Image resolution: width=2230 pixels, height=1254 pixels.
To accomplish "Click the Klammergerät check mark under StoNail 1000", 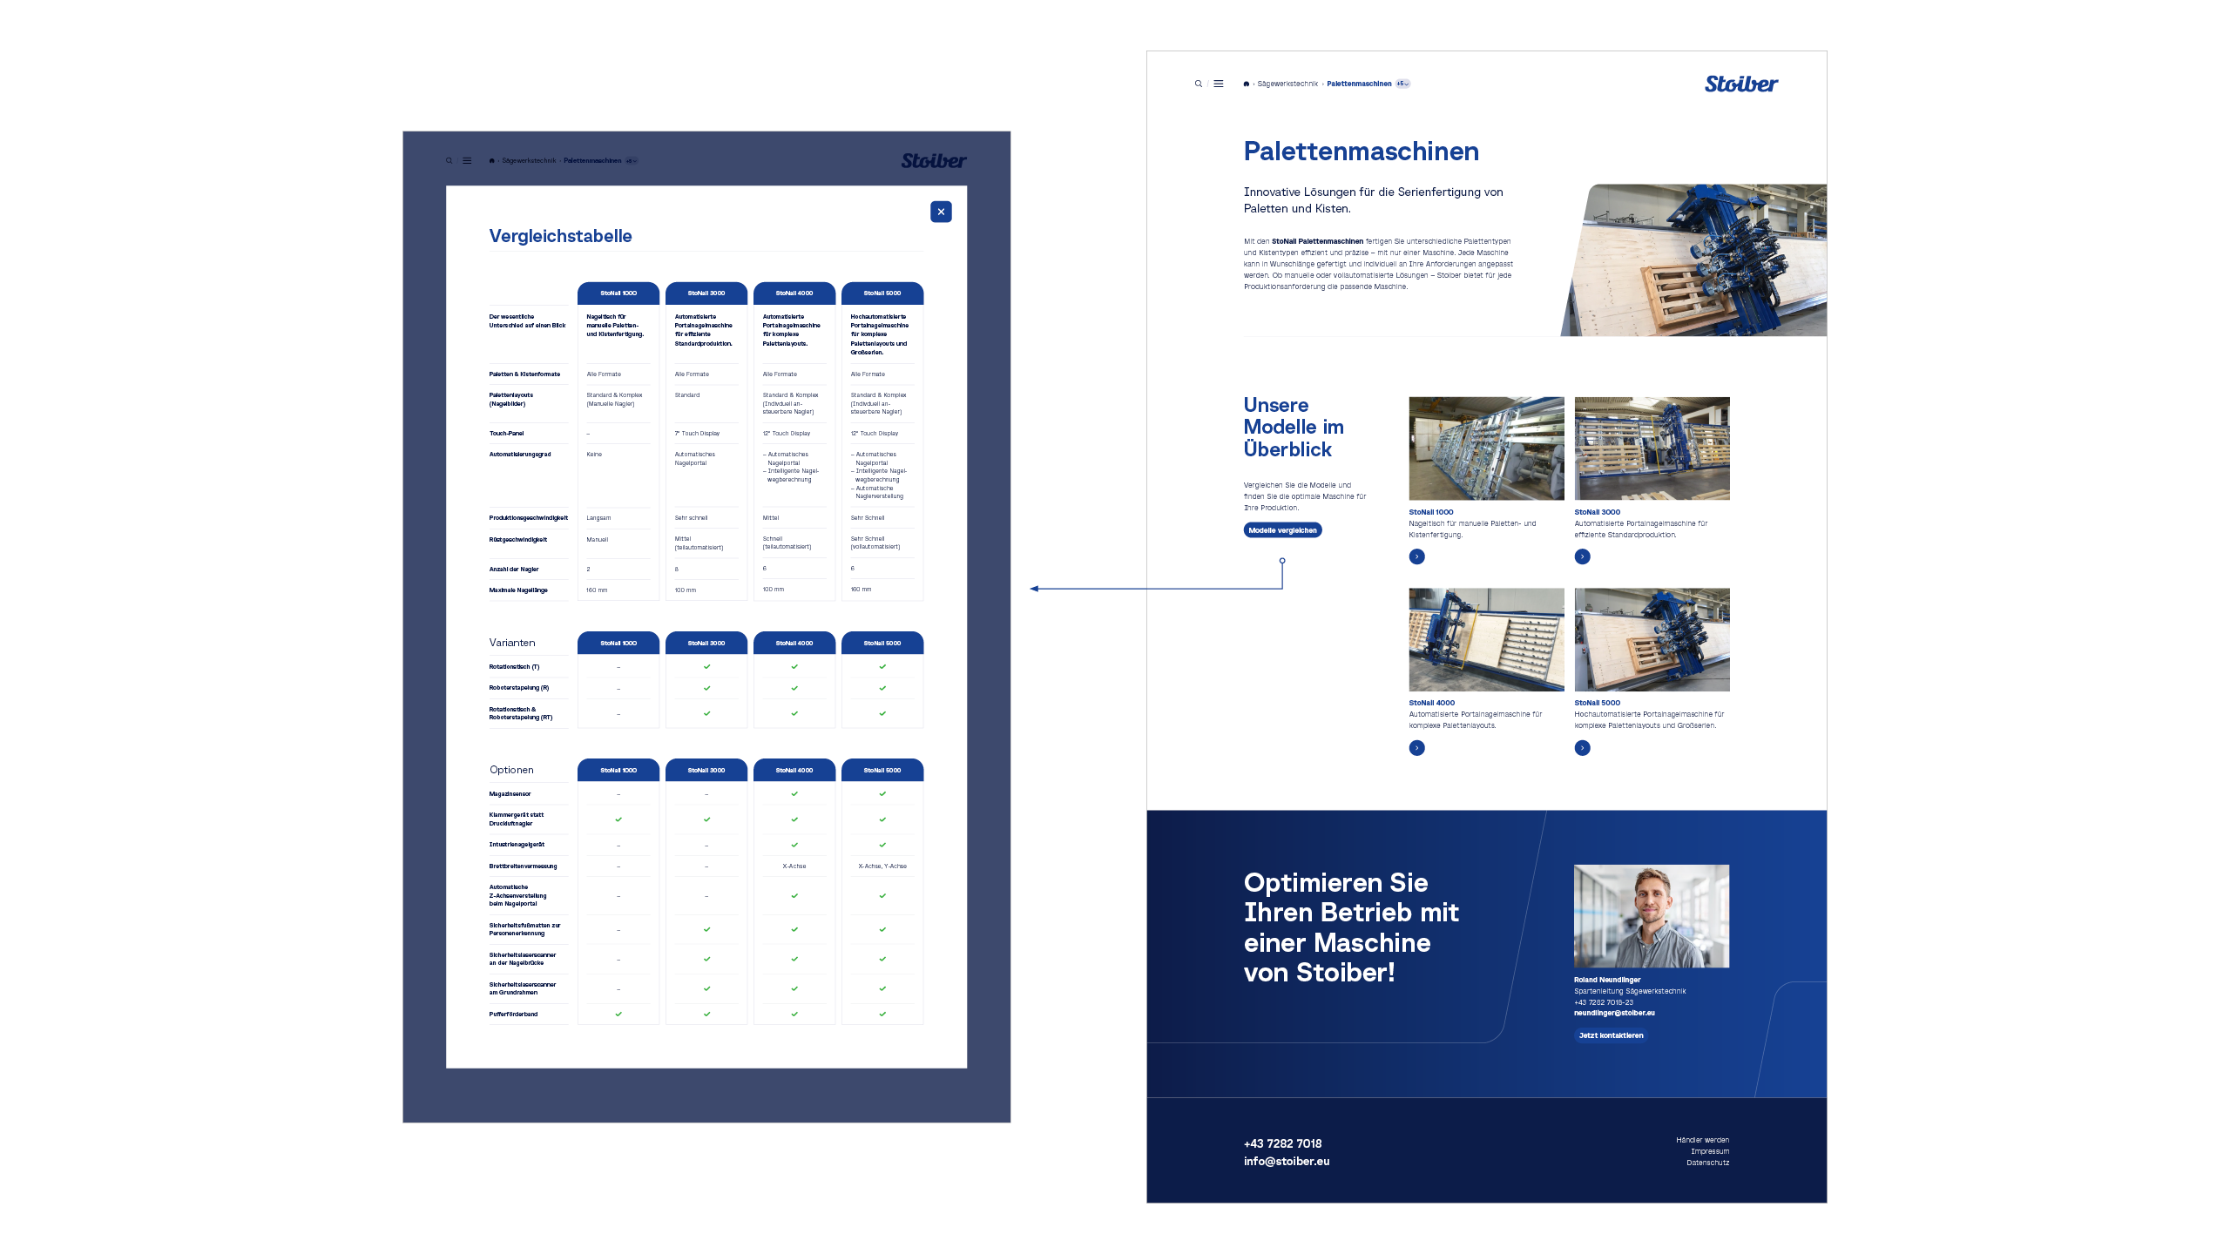I will 618,820.
